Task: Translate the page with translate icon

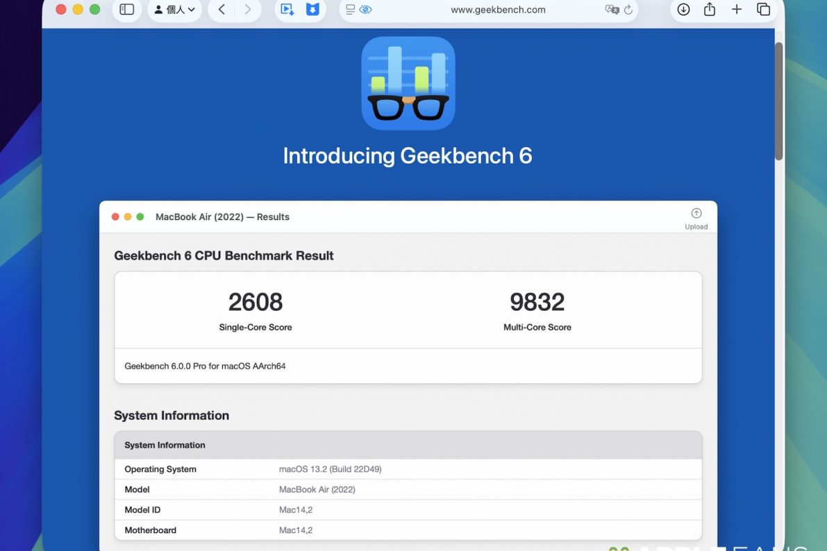Action: tap(611, 10)
